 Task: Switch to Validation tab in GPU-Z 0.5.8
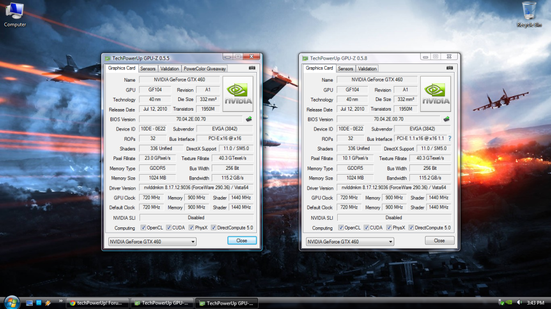tap(367, 69)
